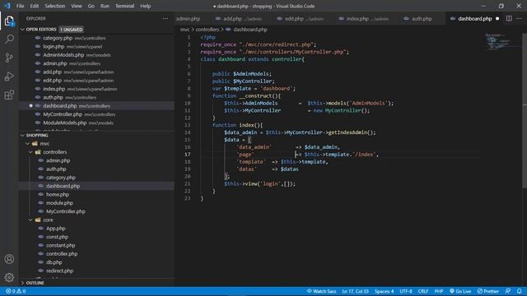Click Ln 17, Col 33 in status bar
This screenshot has width=527, height=296.
pos(355,291)
